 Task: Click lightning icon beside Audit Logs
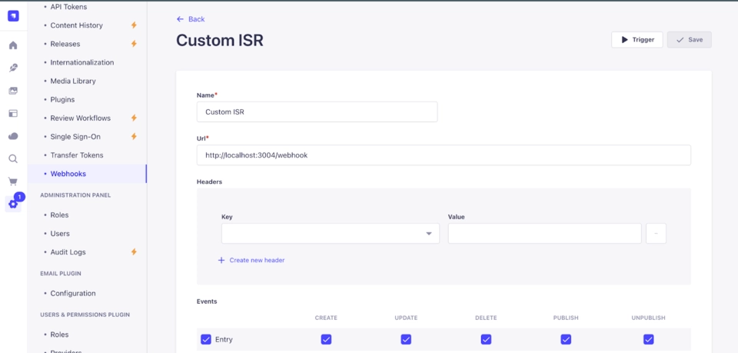click(134, 251)
